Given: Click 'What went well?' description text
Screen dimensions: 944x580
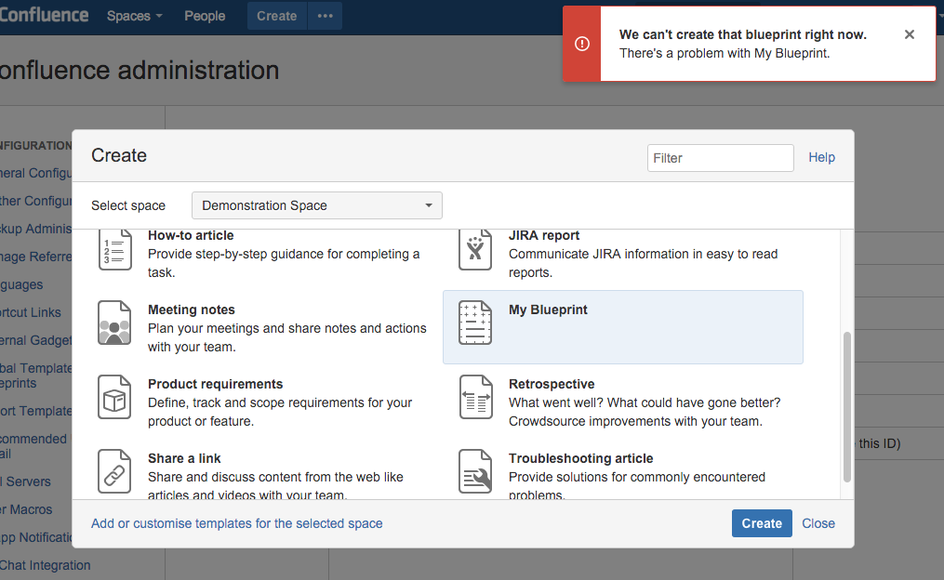Looking at the screenshot, I should [x=645, y=412].
